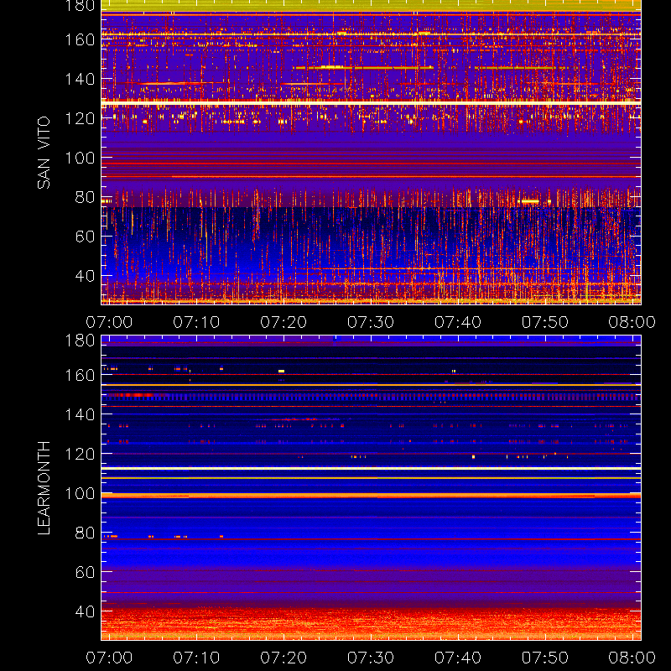Click the 07:00 time label under San Vito plot
671x671 pixels.
click(109, 322)
